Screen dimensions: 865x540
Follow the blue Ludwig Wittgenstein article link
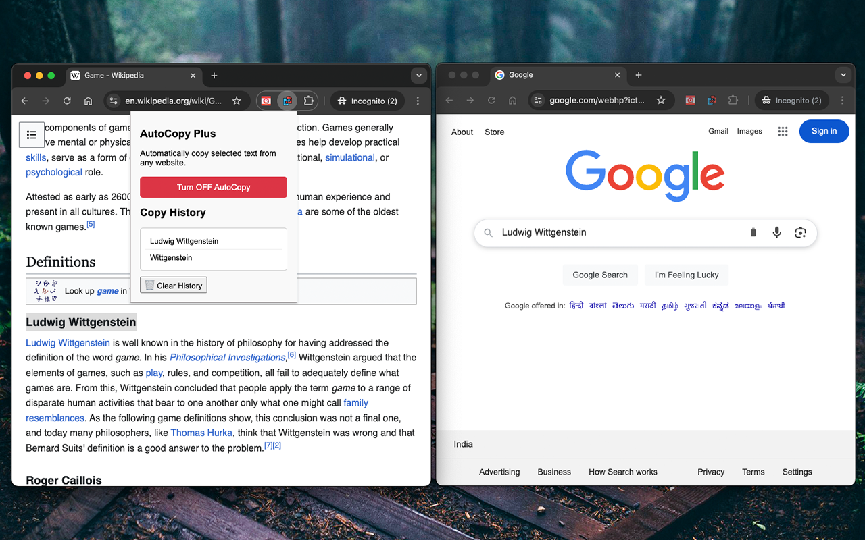point(68,343)
